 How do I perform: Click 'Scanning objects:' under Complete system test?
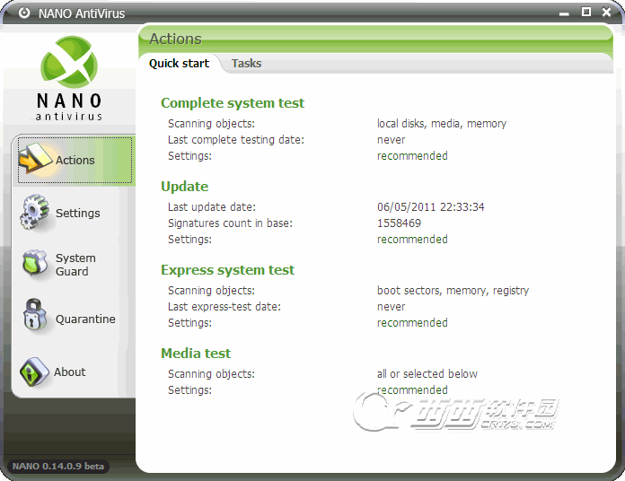pyautogui.click(x=211, y=124)
